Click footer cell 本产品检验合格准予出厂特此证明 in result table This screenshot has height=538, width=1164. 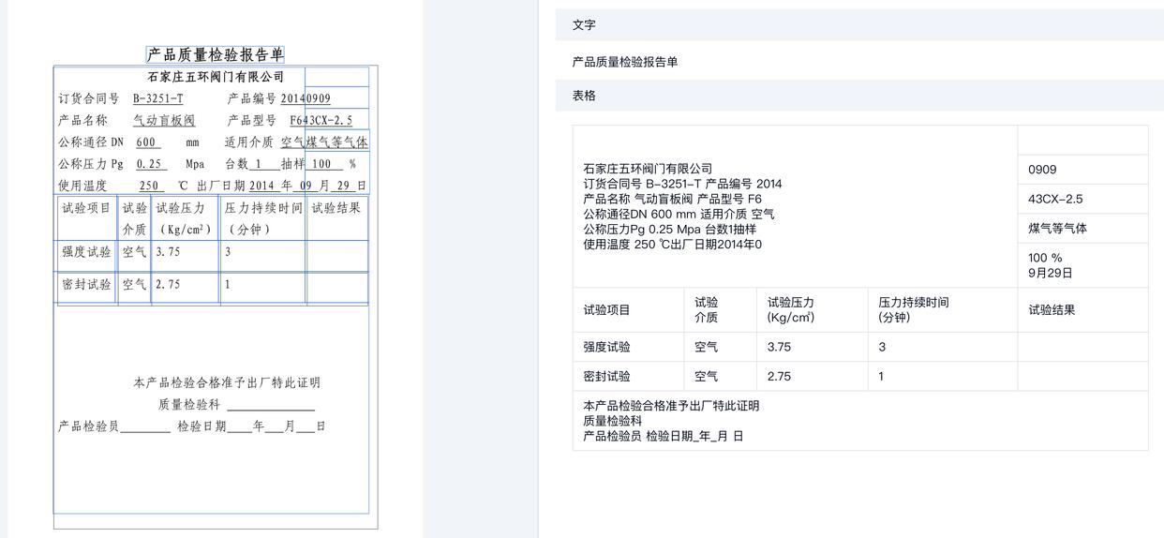[860, 421]
